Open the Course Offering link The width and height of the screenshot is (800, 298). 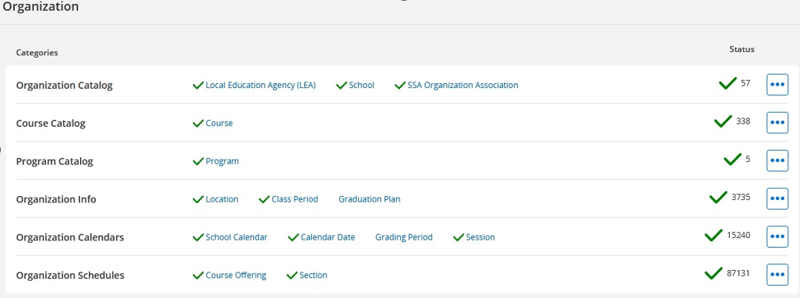point(236,275)
